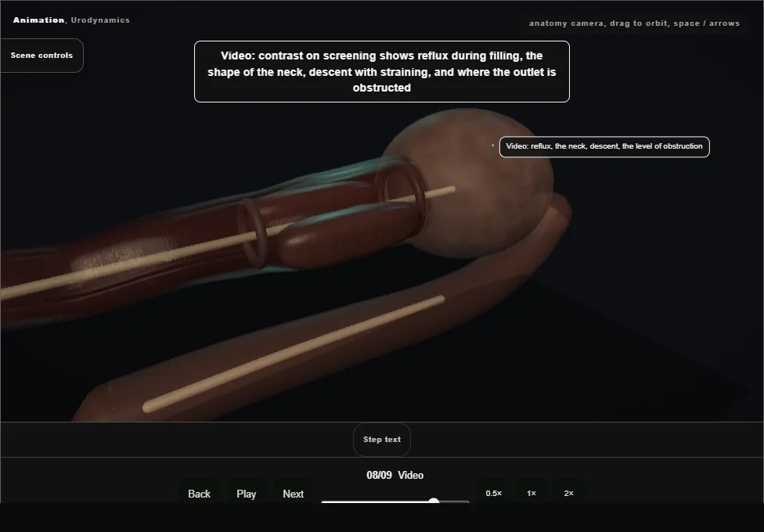
Task: Click the anatomy camera hint text
Action: click(634, 23)
